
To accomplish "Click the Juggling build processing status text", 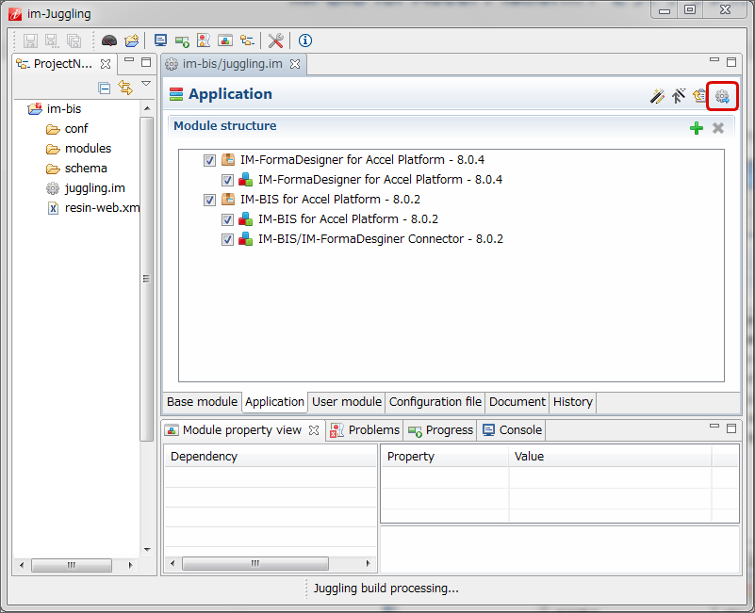I will click(x=386, y=589).
